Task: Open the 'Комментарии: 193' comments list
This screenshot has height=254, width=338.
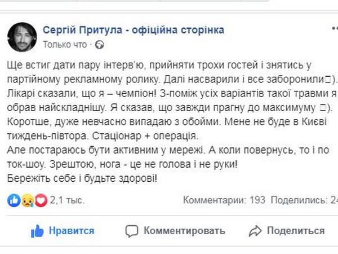Action: click(224, 200)
